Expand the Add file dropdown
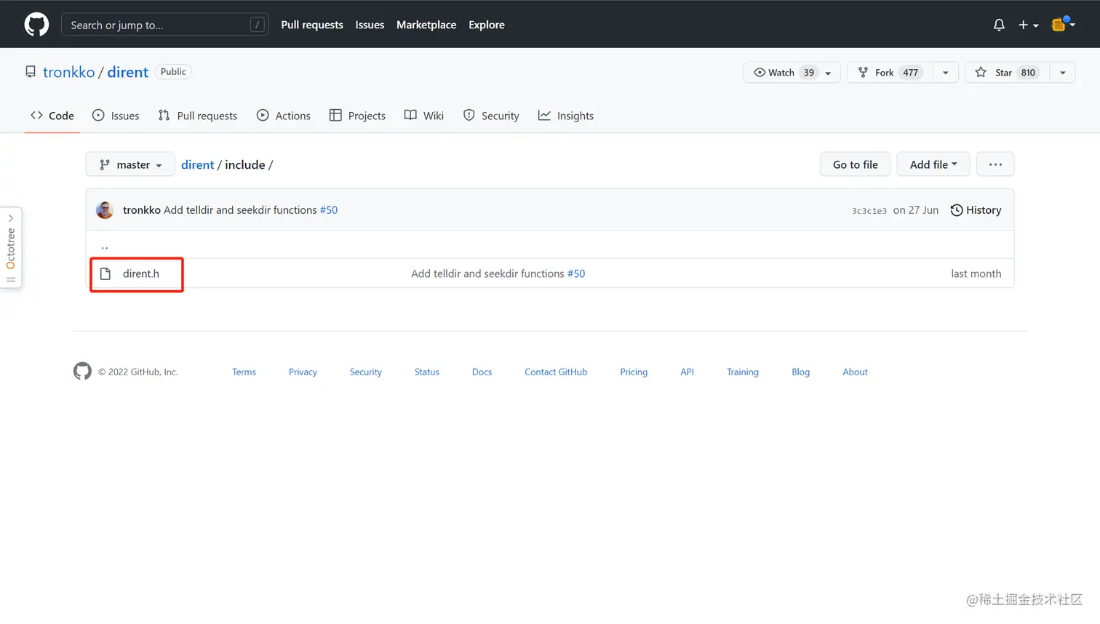The width and height of the screenshot is (1100, 624). (x=933, y=164)
